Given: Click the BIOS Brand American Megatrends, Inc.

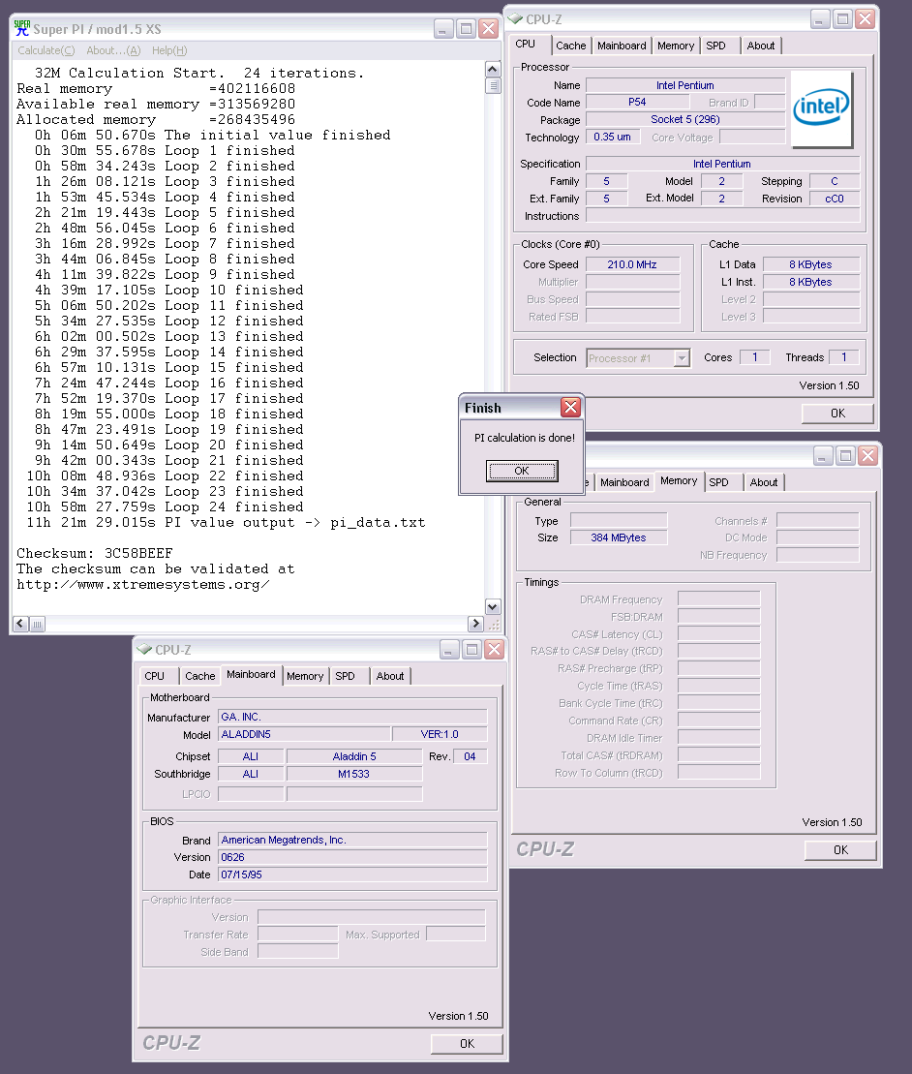Looking at the screenshot, I should [x=352, y=840].
